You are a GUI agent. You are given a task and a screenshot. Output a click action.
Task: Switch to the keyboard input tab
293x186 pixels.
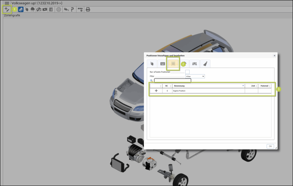point(162,64)
